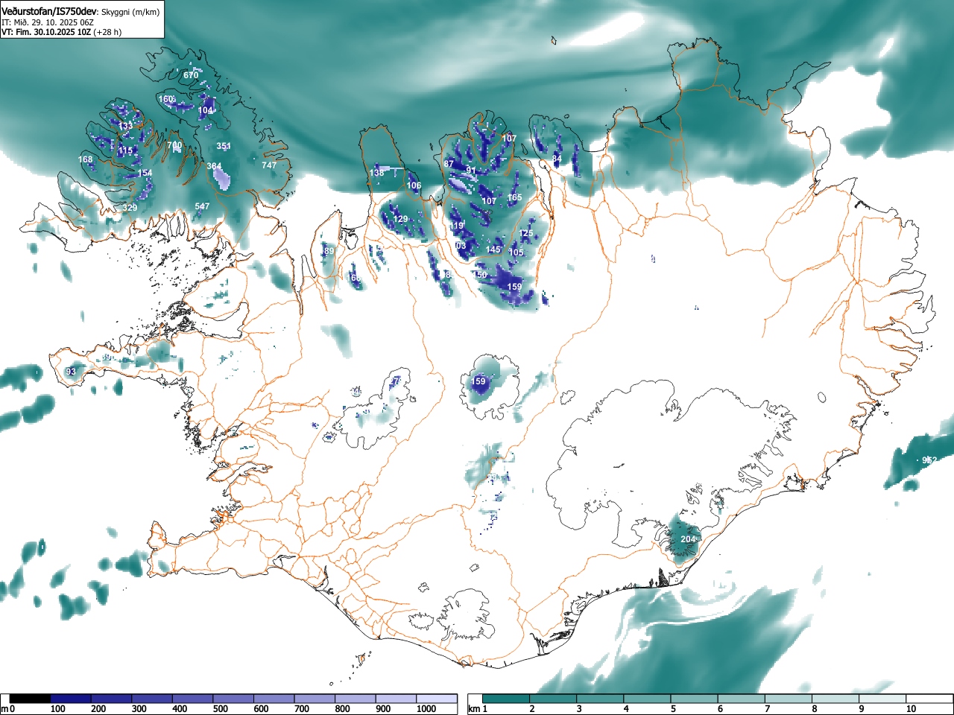Click the visibility value 165 on the map
954x715 pixels.
pyautogui.click(x=515, y=197)
